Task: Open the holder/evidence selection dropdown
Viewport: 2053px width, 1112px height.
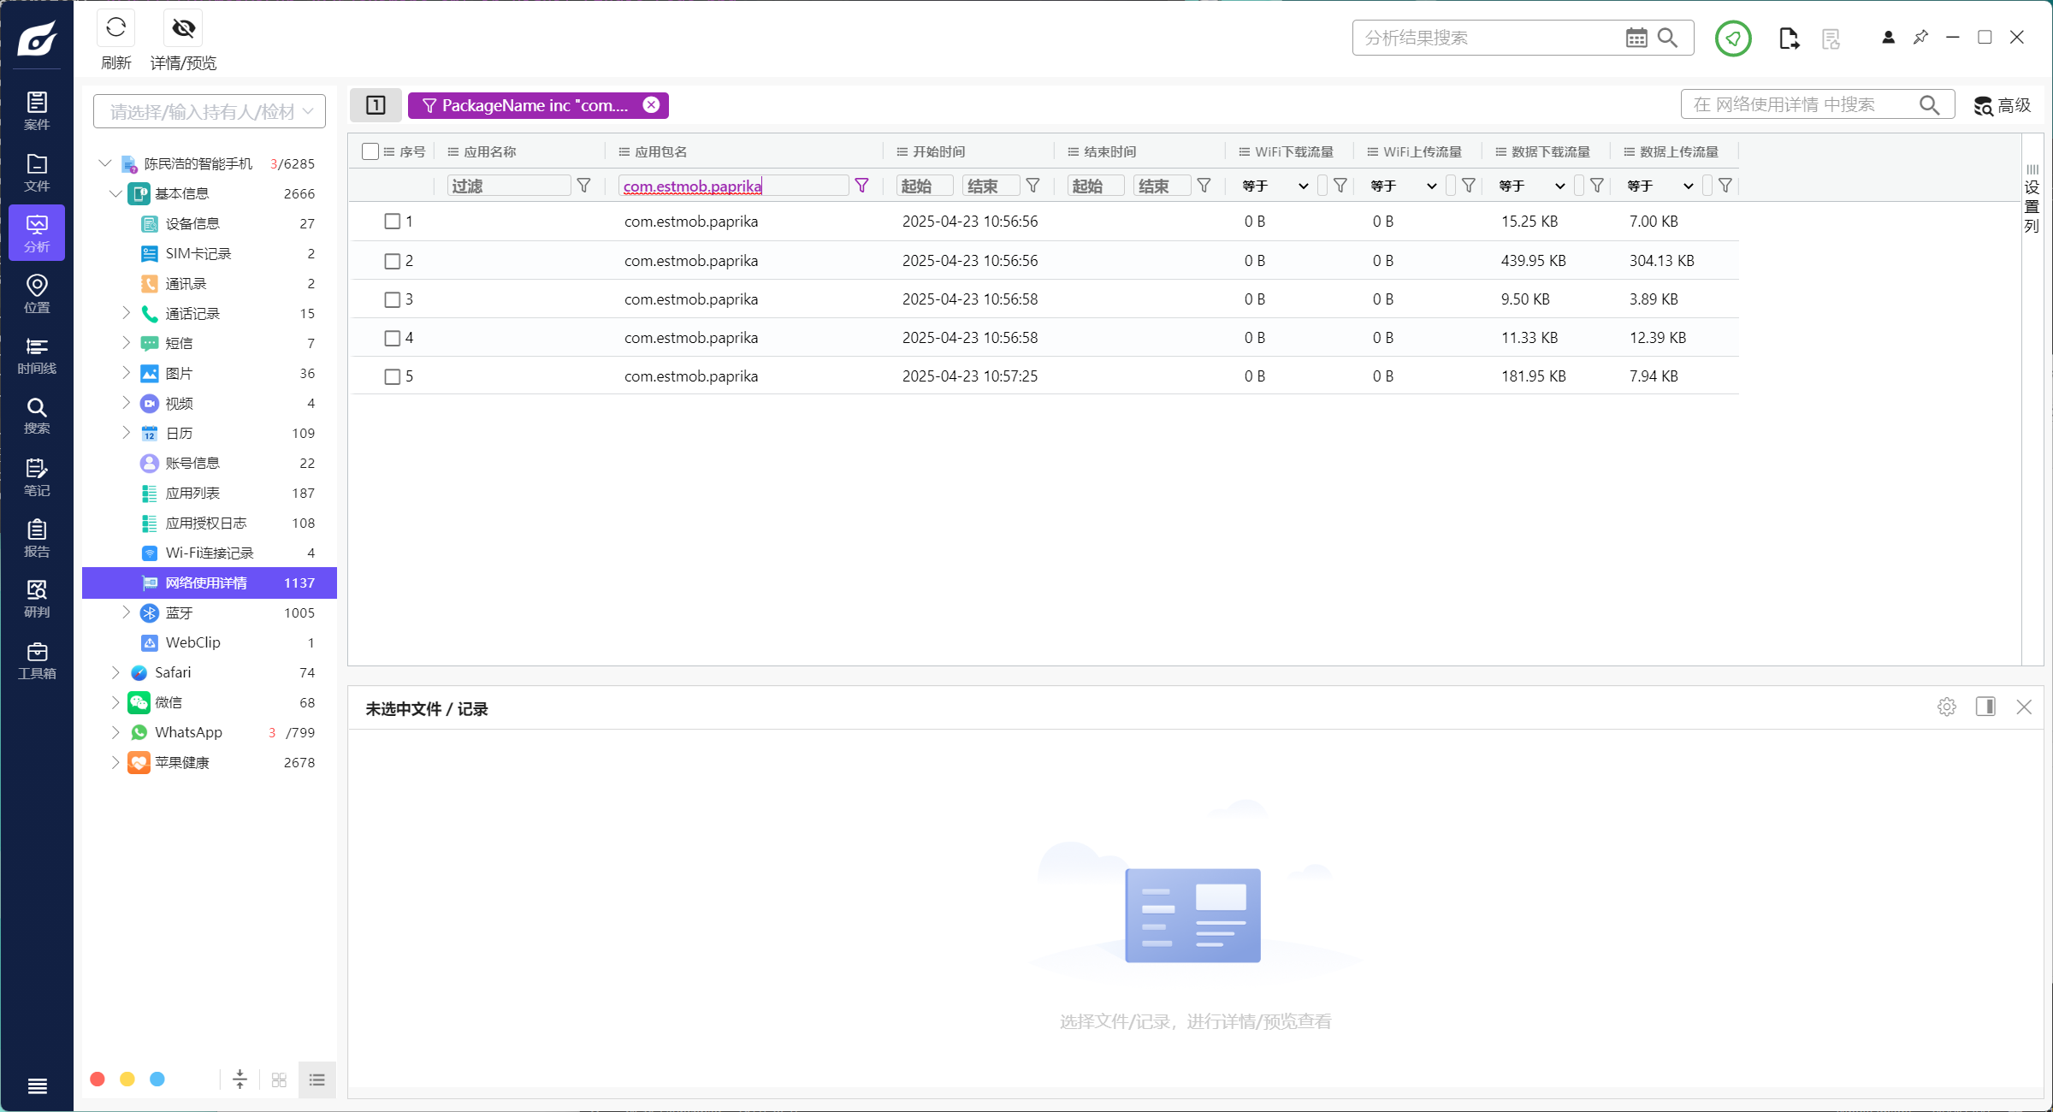Action: (210, 111)
